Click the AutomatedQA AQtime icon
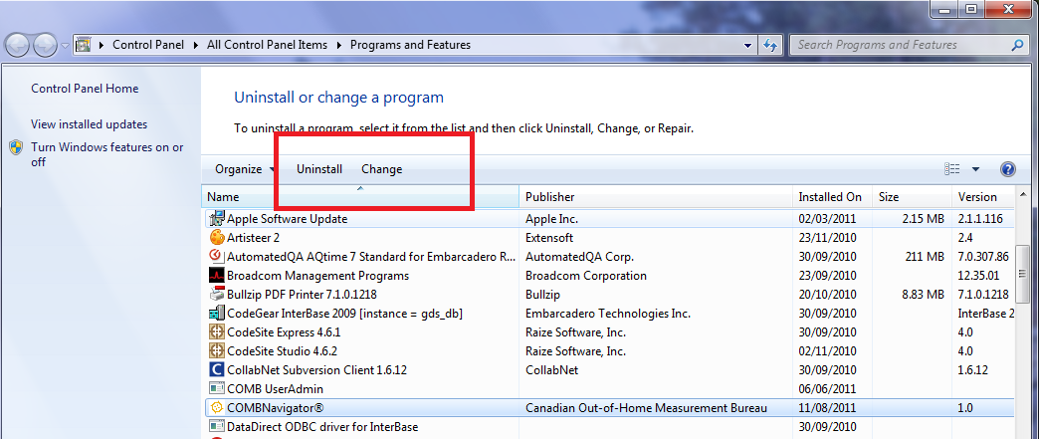The height and width of the screenshot is (439, 1039). (x=216, y=256)
